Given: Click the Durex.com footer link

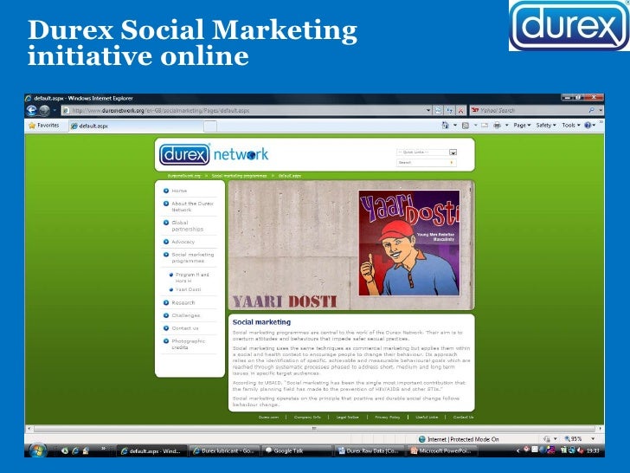Looking at the screenshot, I should click(268, 418).
